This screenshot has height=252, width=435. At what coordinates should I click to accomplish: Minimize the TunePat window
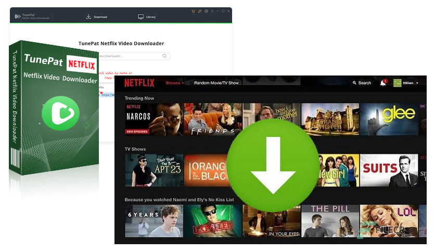point(218,11)
